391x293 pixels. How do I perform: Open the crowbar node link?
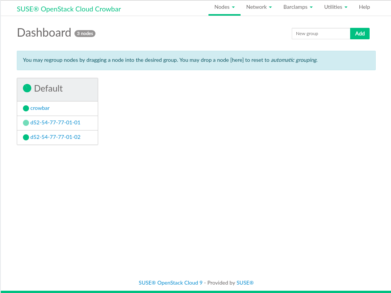tap(40, 108)
